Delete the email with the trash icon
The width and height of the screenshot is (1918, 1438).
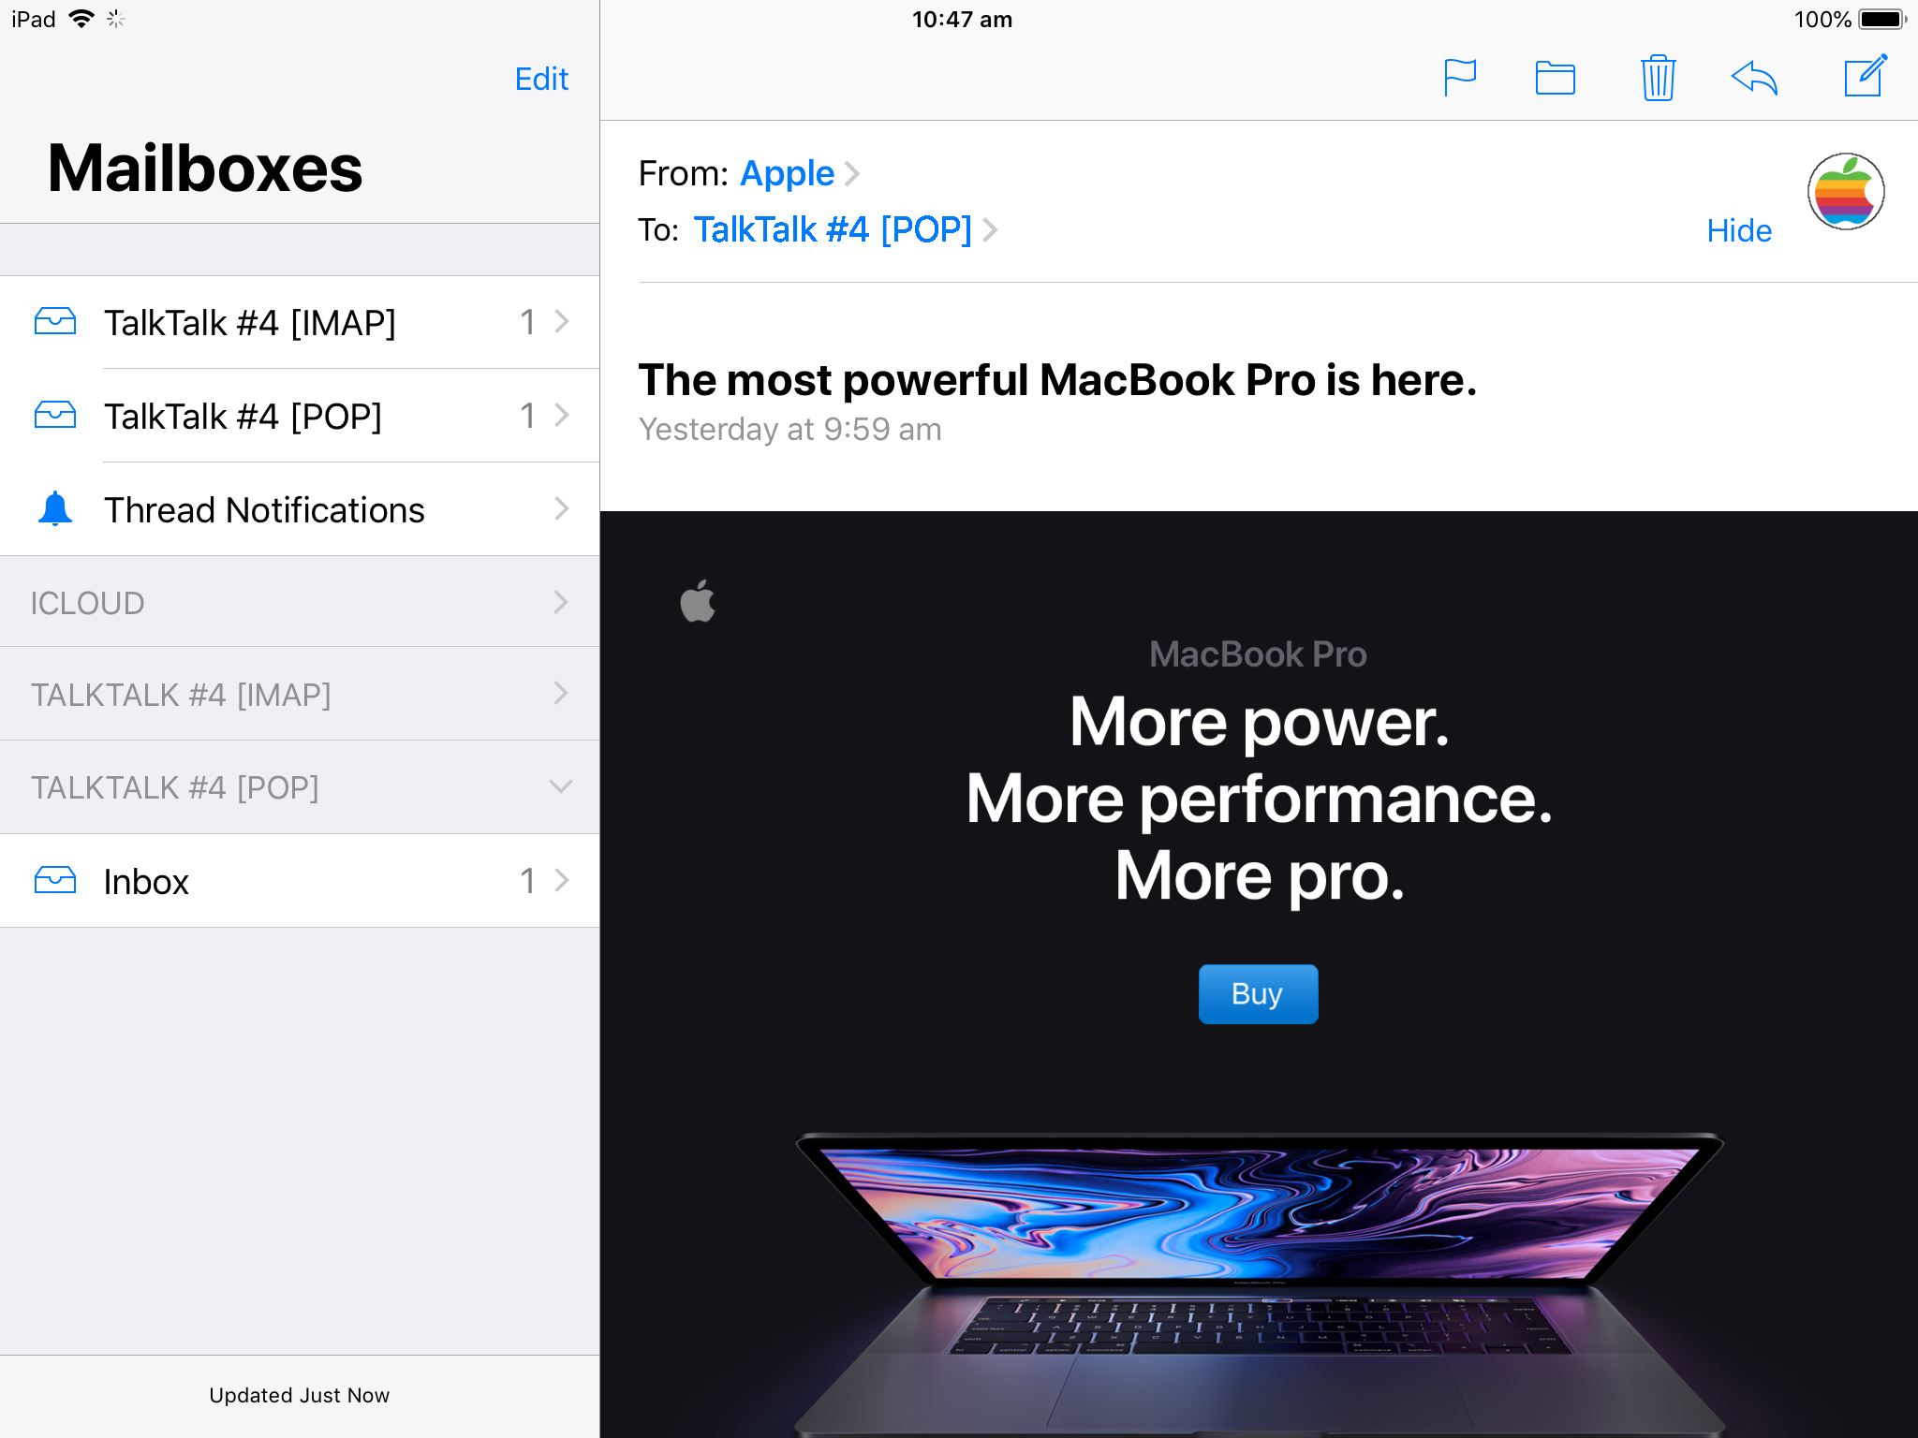click(1658, 78)
